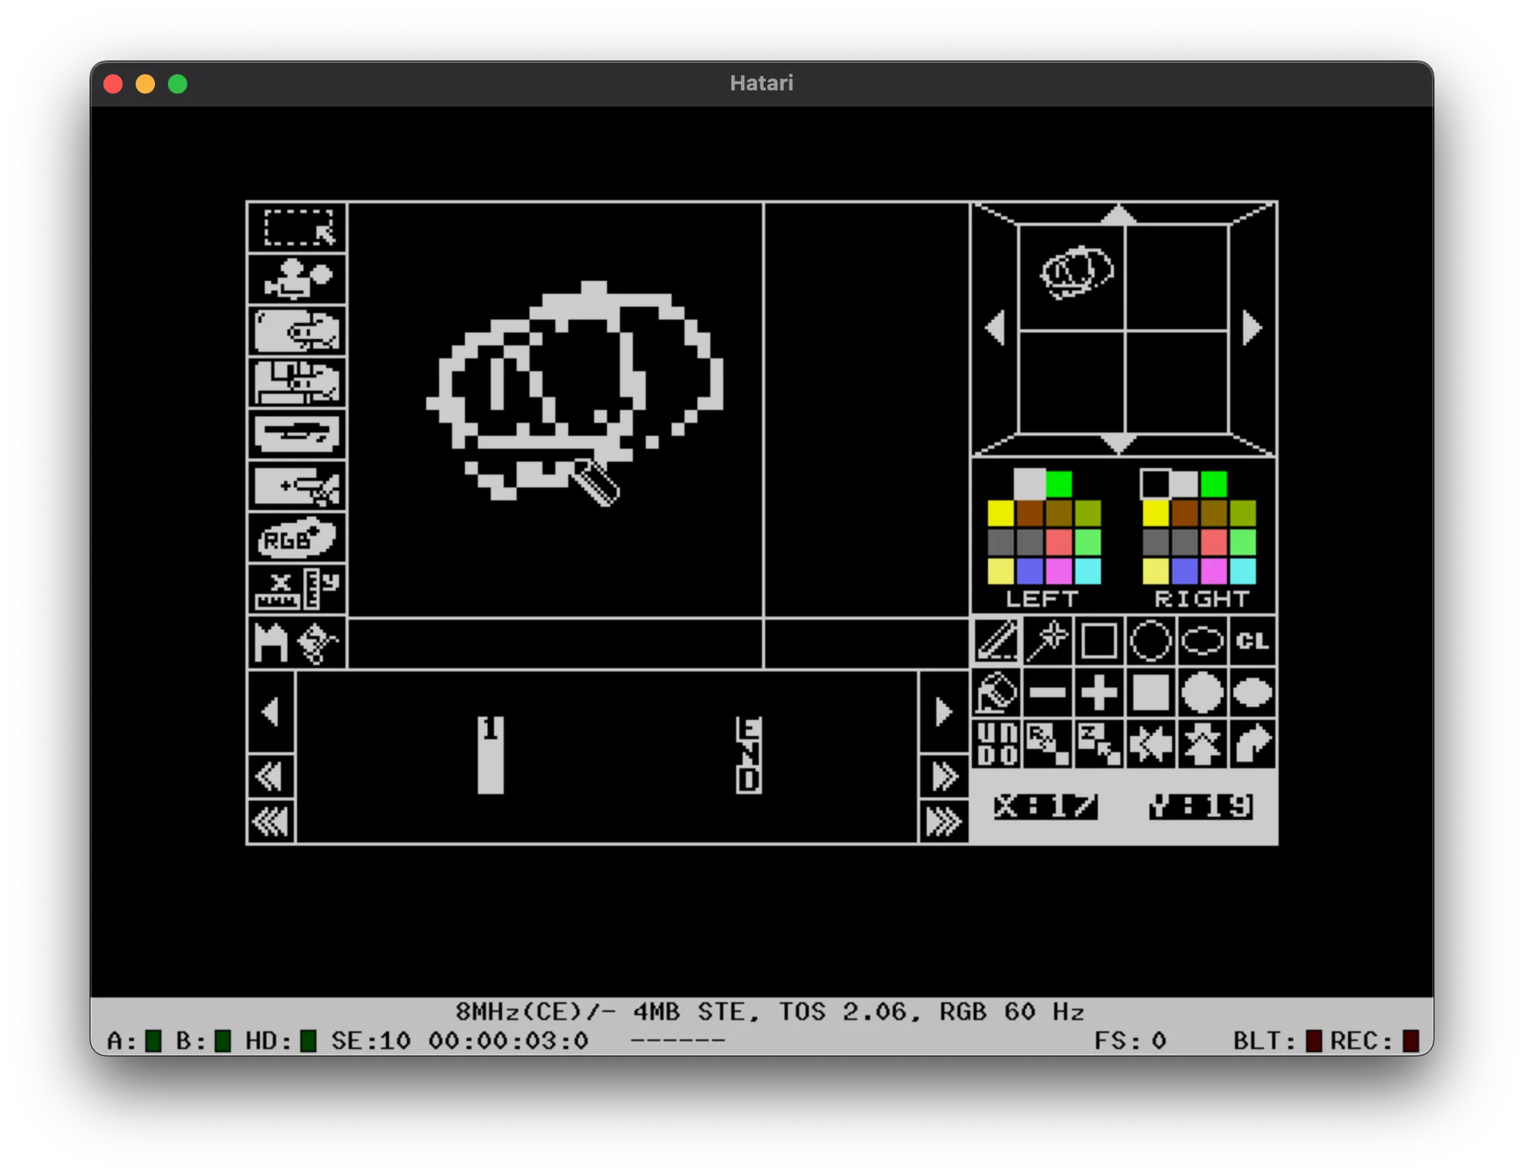
Task: Select the dashed selection rectangle tool
Action: tap(297, 228)
